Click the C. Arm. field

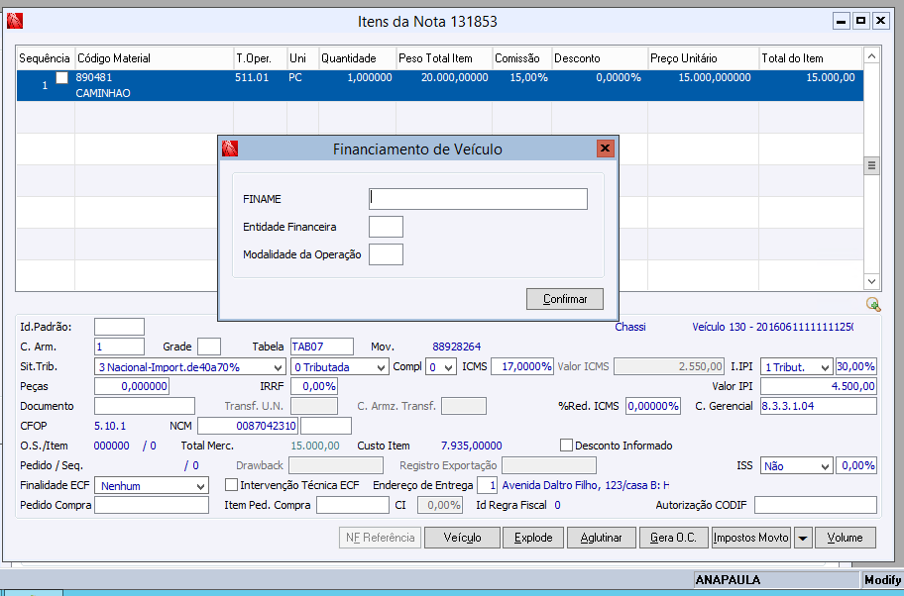point(119,347)
